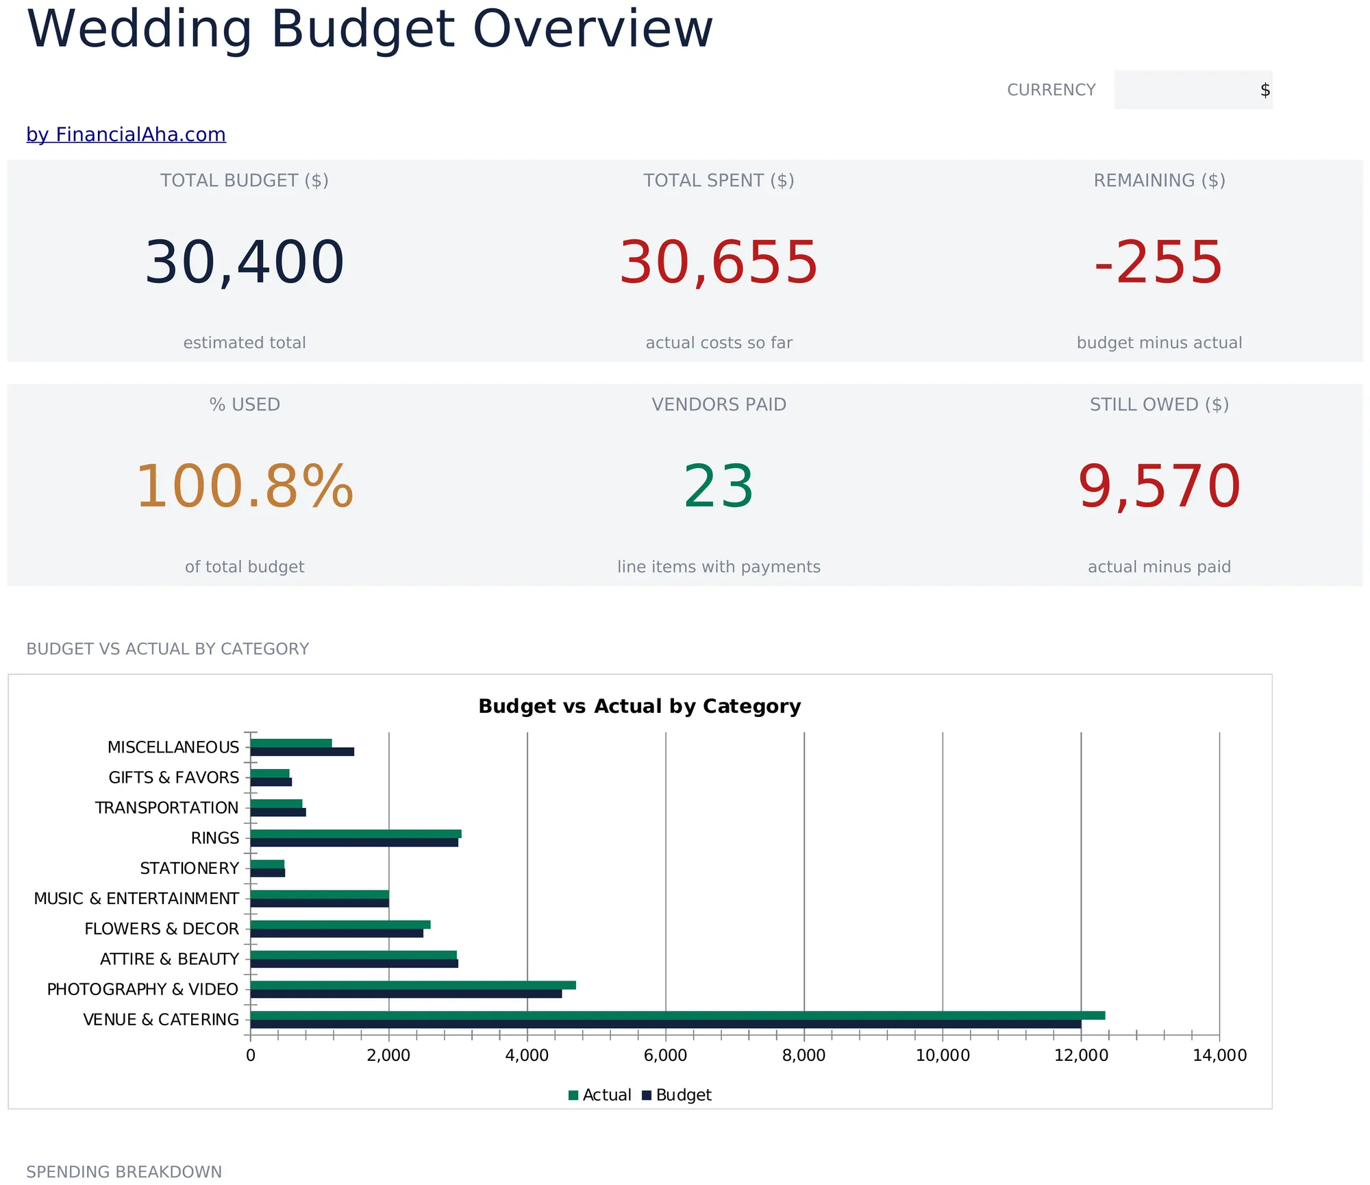The height and width of the screenshot is (1185, 1370).
Task: Click the SPENDING BREAKDOWN section heading
Action: click(124, 1172)
